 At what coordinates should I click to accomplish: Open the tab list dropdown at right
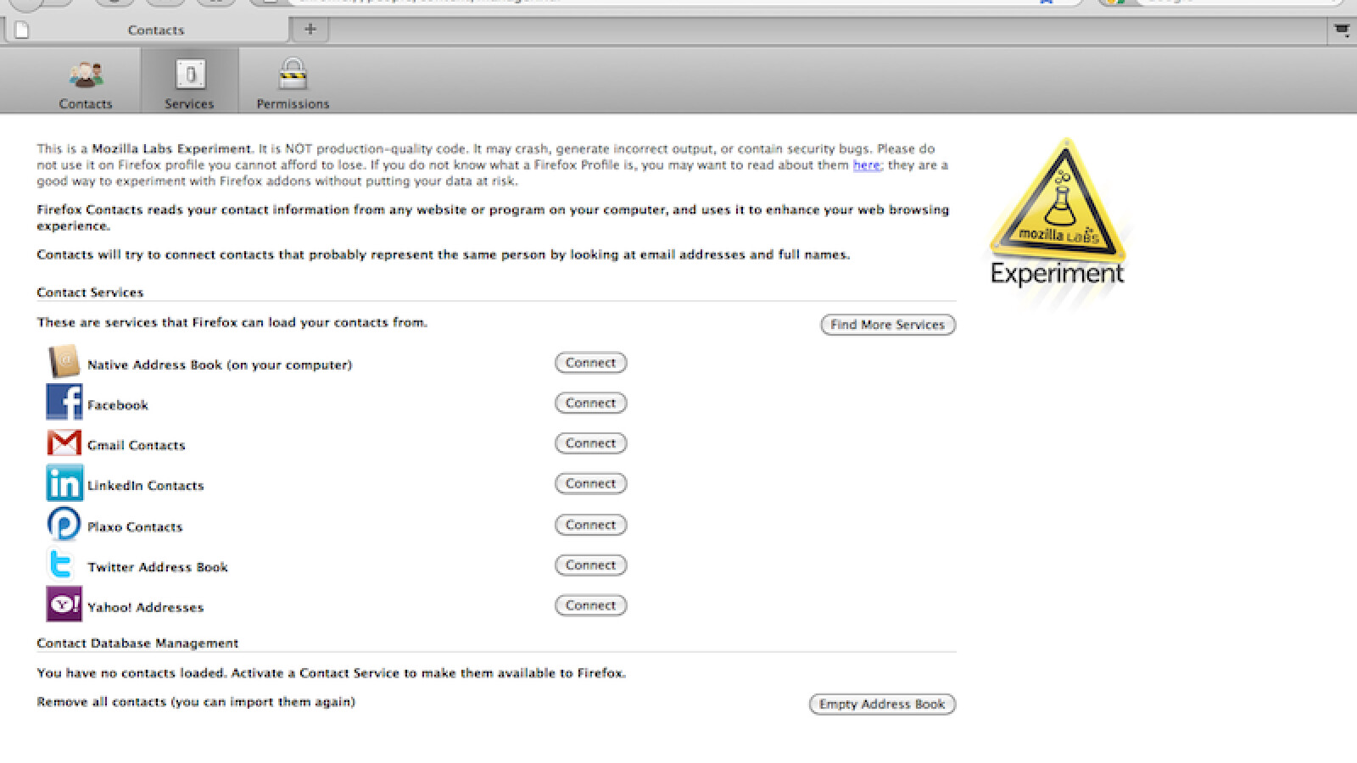[x=1342, y=31]
